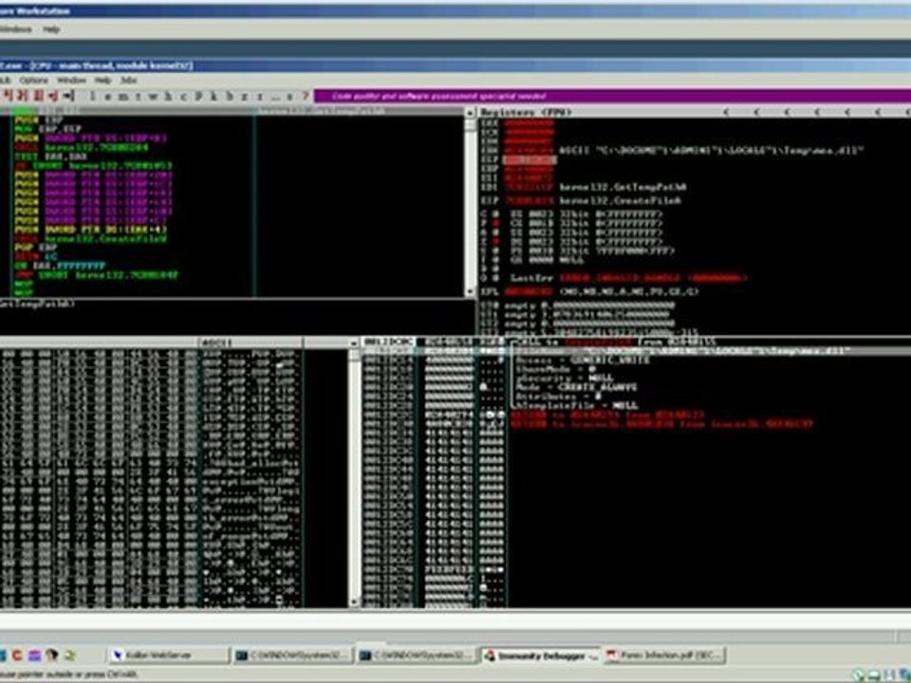Show CPU window via 'c' button

(x=183, y=97)
